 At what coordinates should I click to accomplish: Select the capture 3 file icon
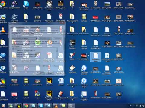(x=26, y=94)
